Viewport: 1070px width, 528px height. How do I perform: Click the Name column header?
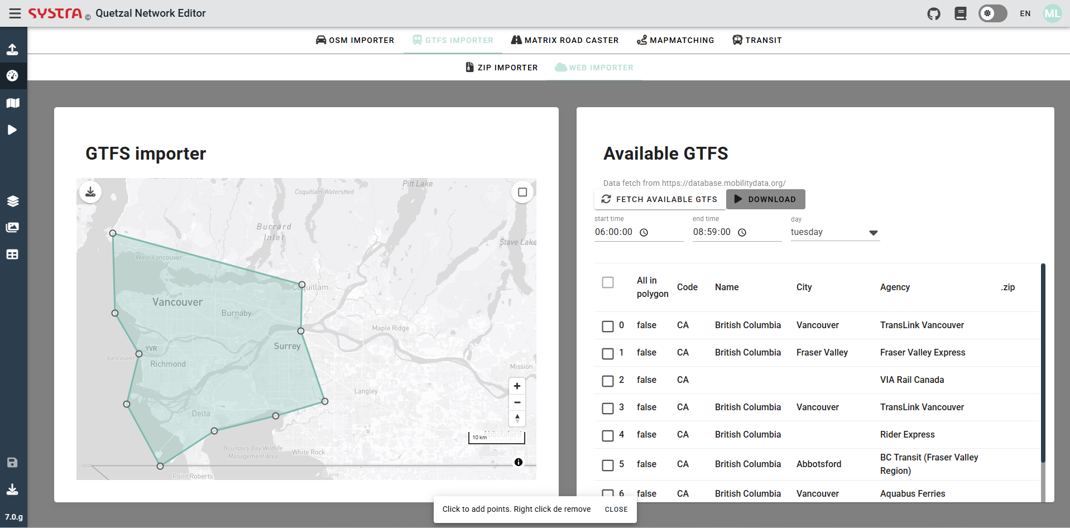(727, 287)
